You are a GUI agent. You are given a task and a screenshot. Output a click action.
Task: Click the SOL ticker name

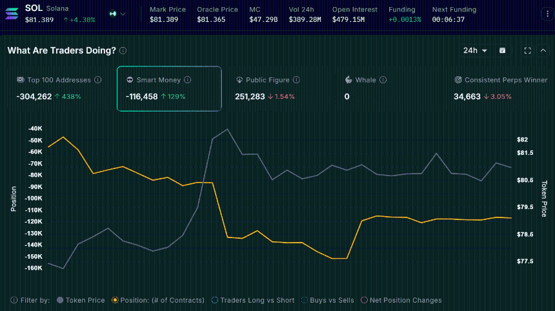[34, 8]
